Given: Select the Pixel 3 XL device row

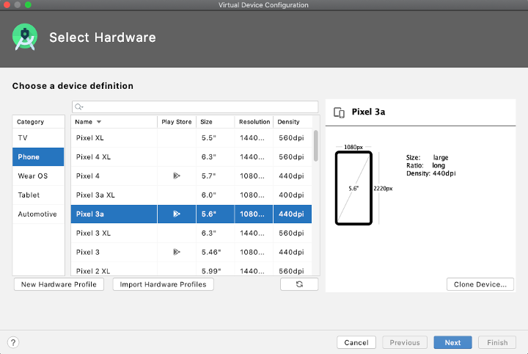Looking at the screenshot, I should pyautogui.click(x=191, y=233).
